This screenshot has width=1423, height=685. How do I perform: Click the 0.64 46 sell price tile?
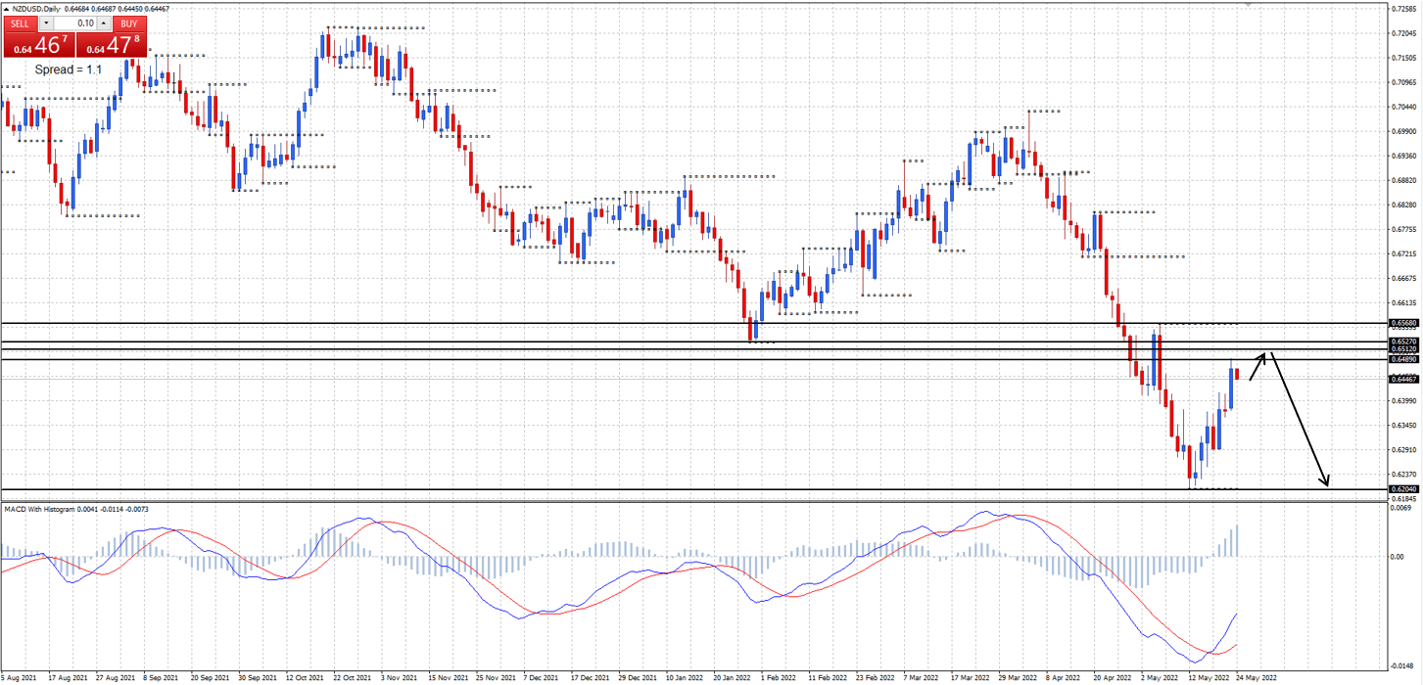pos(38,45)
